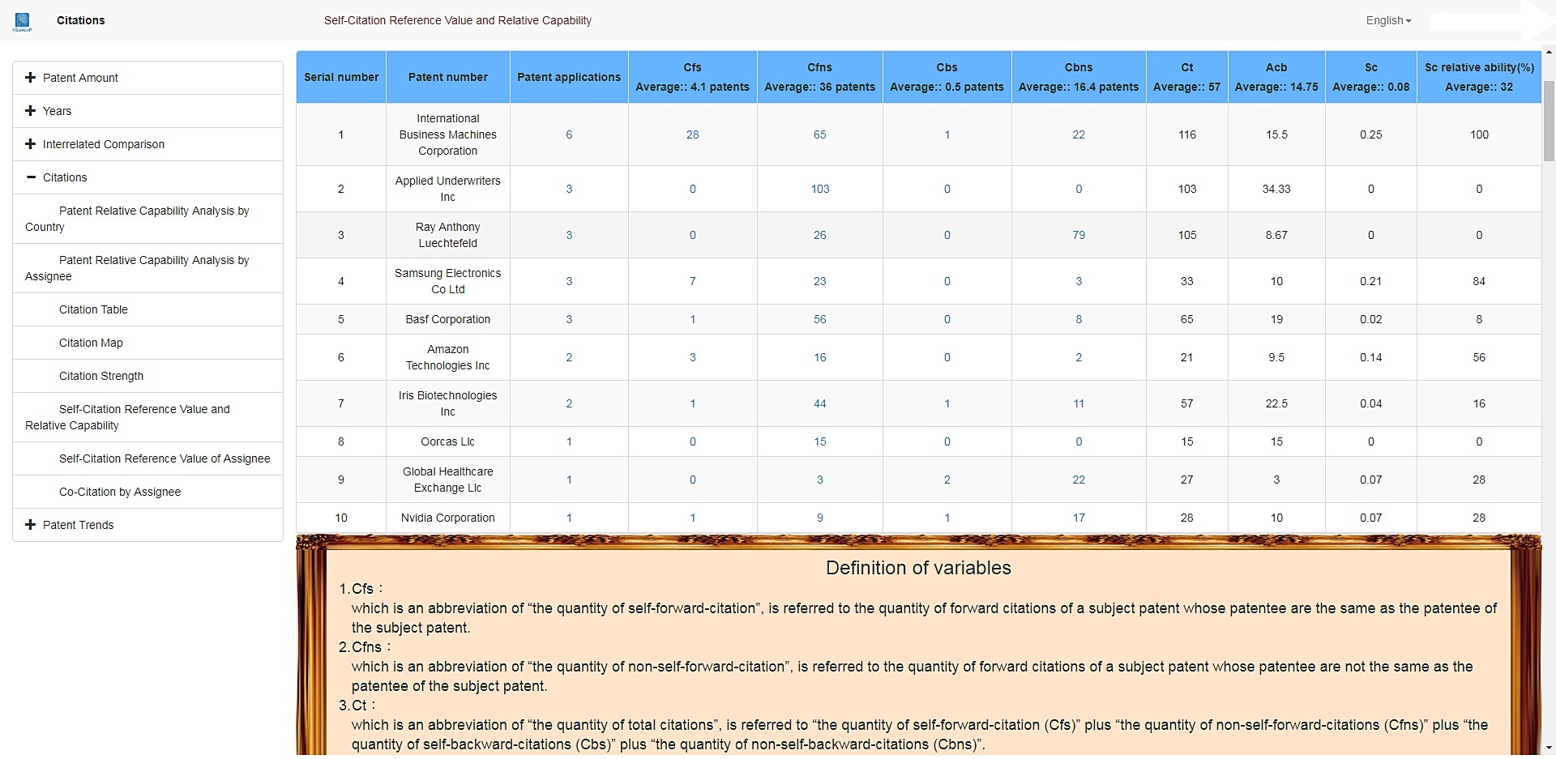
Task: Open Oorcas Llc Cfns value 15
Action: [819, 441]
